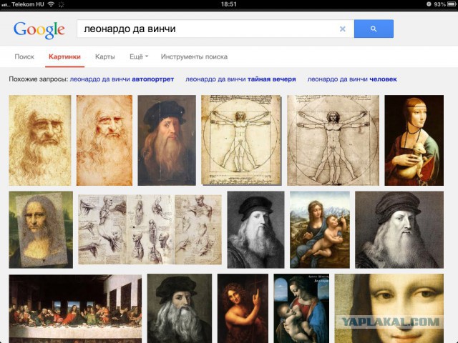The height and width of the screenshot is (343, 458).
Task: Open the larger black-and-white engraved portrait thumbnail
Action: pyautogui.click(x=399, y=230)
